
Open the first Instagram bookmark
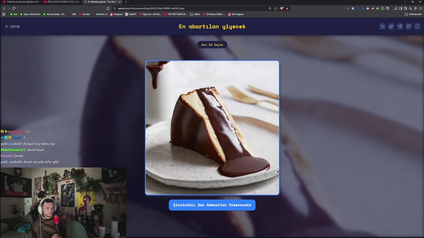(116, 14)
